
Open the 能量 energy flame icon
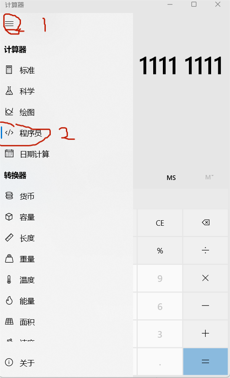point(9,301)
